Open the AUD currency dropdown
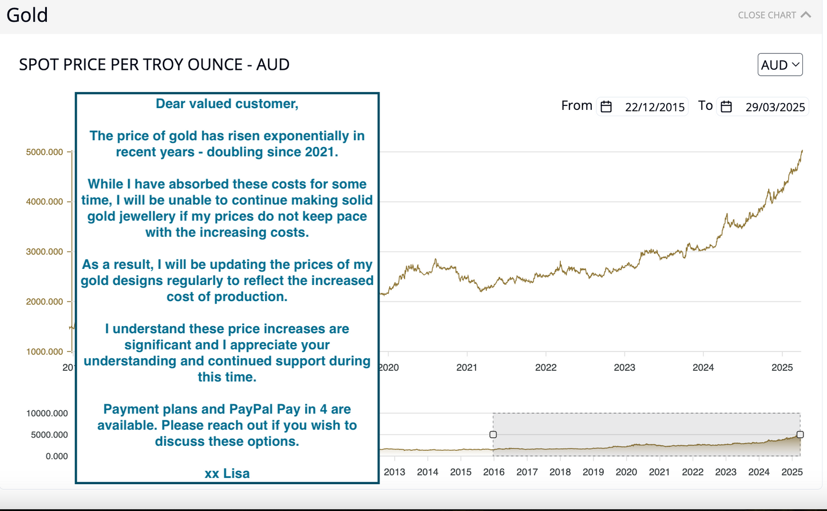Viewport: 827px width, 511px height. click(x=779, y=65)
